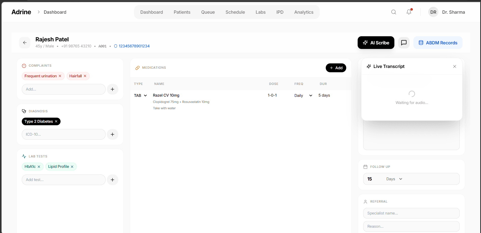Open the Days dropdown in Follow Up
The height and width of the screenshot is (233, 481).
click(401, 179)
